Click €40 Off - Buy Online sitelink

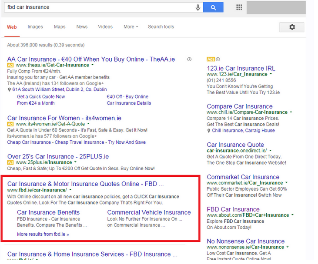coord(127,96)
